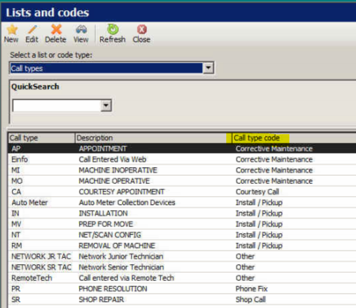
Task: Click PREP FOR MOVE description cell
Action: pos(106,224)
